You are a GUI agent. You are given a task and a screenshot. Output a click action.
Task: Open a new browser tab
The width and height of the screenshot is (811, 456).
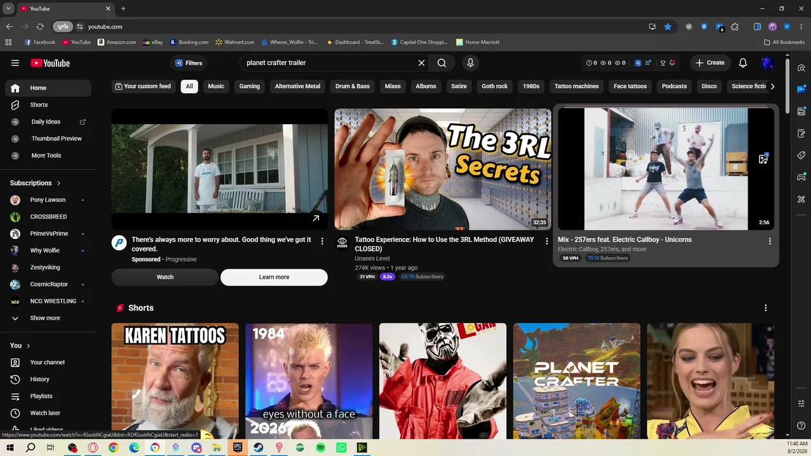click(x=123, y=9)
